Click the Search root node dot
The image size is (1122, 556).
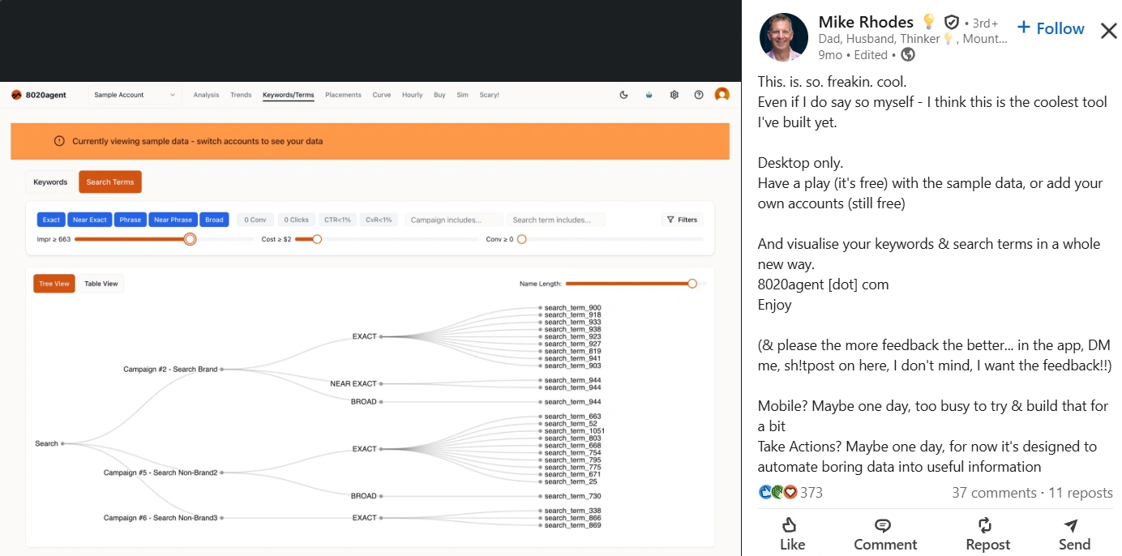pyautogui.click(x=62, y=443)
